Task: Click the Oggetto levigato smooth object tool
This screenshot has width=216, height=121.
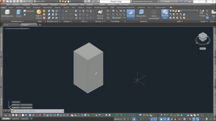Action: point(39,14)
